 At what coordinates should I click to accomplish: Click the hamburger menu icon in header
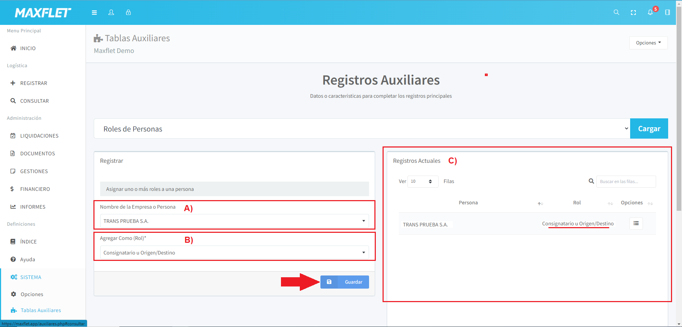pyautogui.click(x=94, y=12)
